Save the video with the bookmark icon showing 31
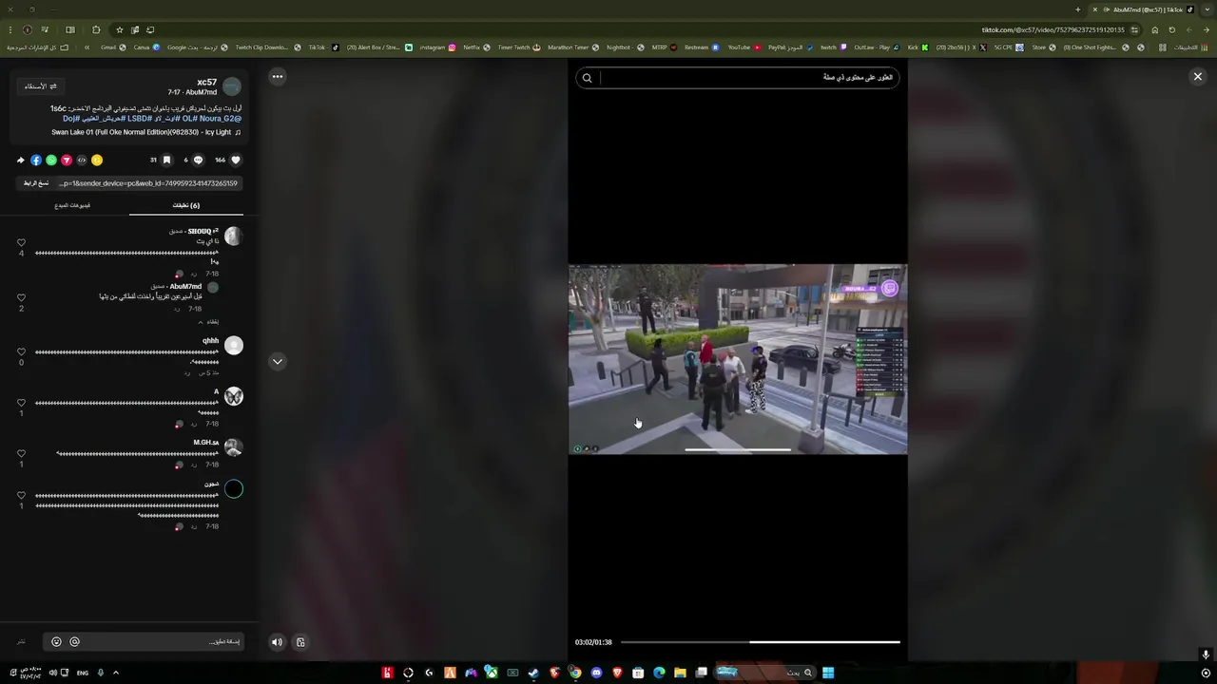 [x=166, y=160]
